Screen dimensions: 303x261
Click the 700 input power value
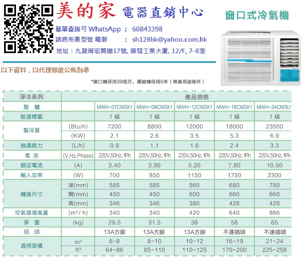pyautogui.click(x=114, y=175)
